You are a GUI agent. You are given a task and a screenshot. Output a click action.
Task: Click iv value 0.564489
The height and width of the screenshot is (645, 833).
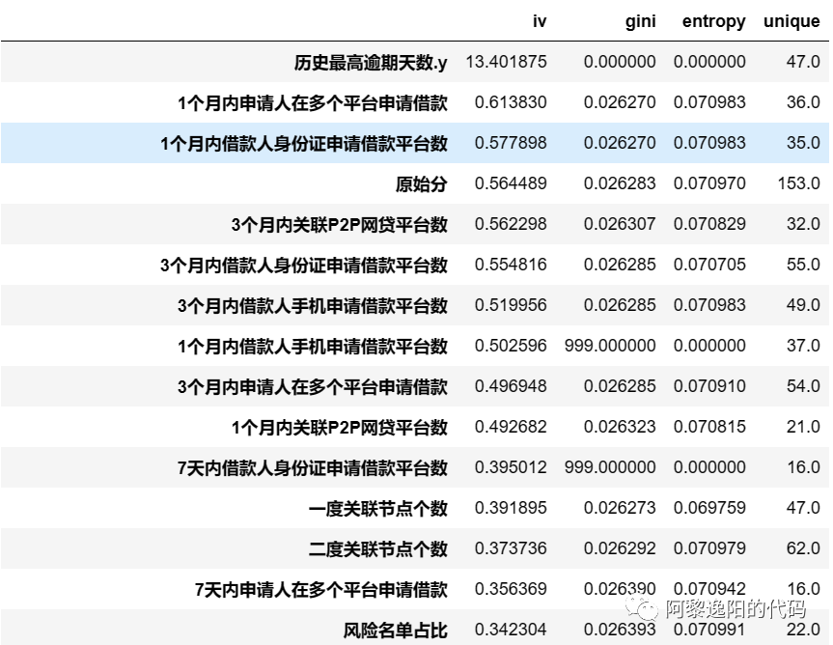[511, 183]
